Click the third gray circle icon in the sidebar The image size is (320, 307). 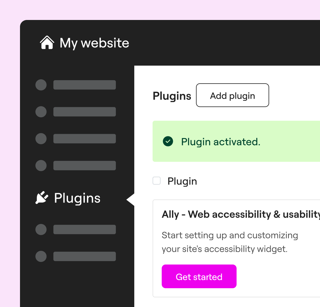[x=41, y=139]
